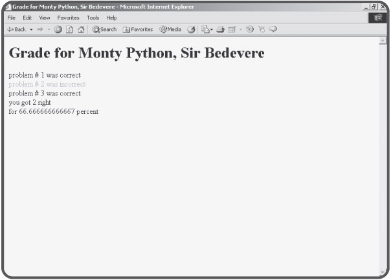Viewport: 391px width, 280px height.
Task: Open the View menu
Action: coord(45,17)
